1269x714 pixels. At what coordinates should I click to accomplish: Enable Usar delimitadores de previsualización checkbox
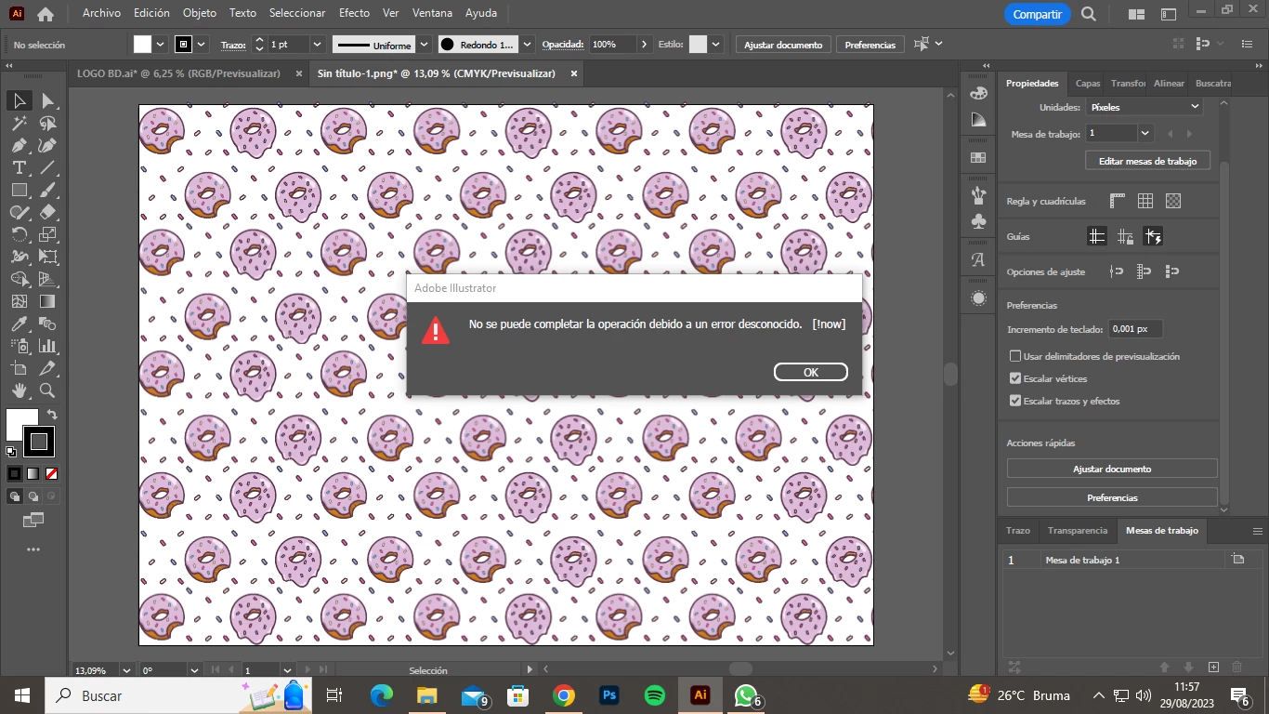[x=1015, y=356]
